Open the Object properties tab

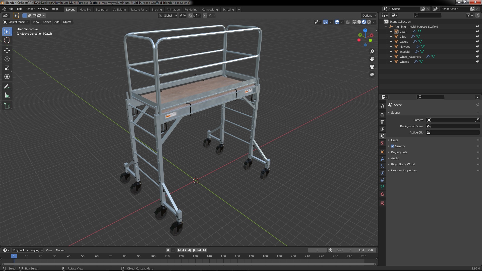[x=382, y=152]
